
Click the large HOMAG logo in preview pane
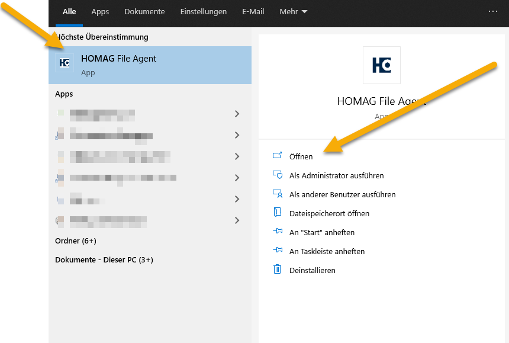pos(381,65)
